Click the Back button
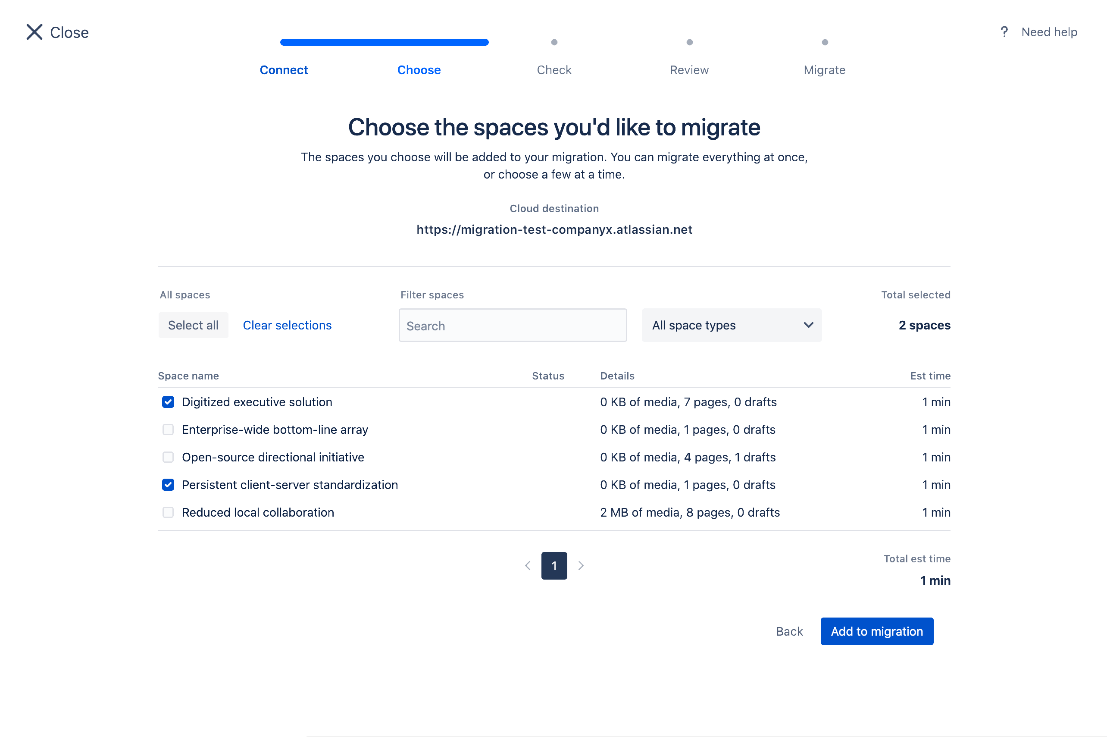 [x=789, y=631]
